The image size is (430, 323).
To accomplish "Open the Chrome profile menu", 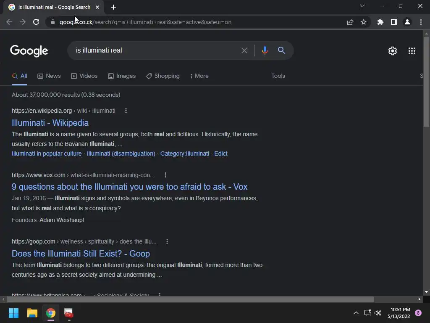I will coord(407,22).
